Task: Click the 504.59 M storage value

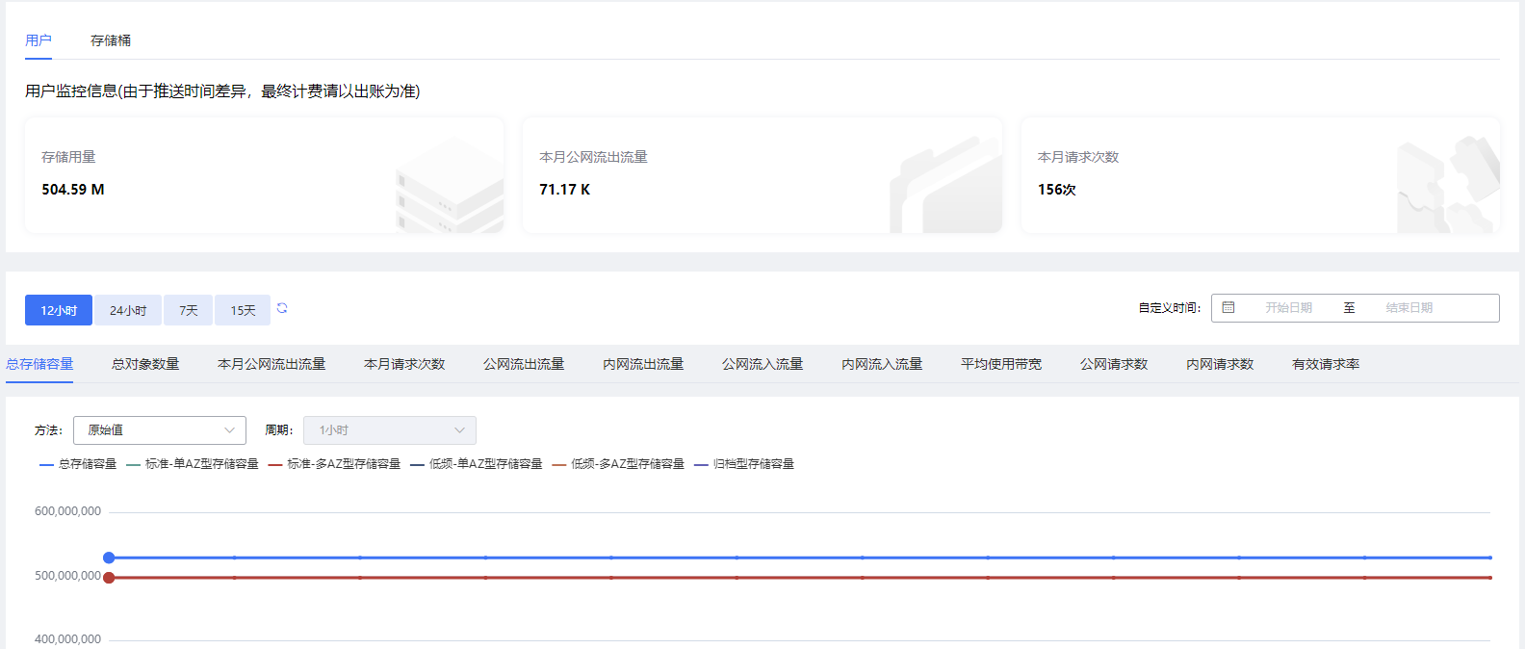Action: pos(73,190)
